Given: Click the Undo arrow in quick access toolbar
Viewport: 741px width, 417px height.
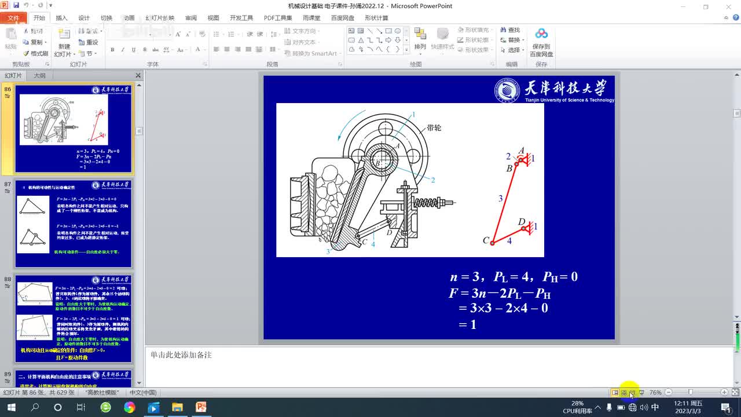Looking at the screenshot, I should pos(26,5).
